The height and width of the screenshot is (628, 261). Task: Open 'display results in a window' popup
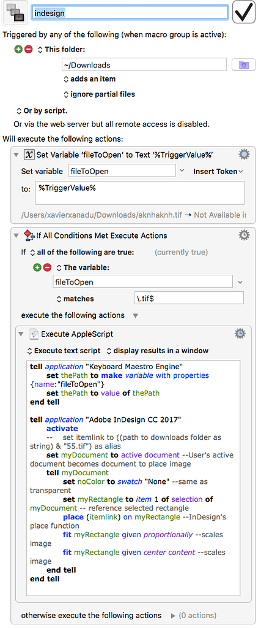157,351
